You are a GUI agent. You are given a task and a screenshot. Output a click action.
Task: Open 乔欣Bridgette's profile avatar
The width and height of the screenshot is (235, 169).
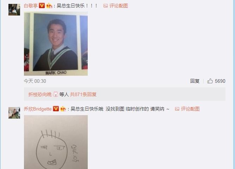[14, 113]
